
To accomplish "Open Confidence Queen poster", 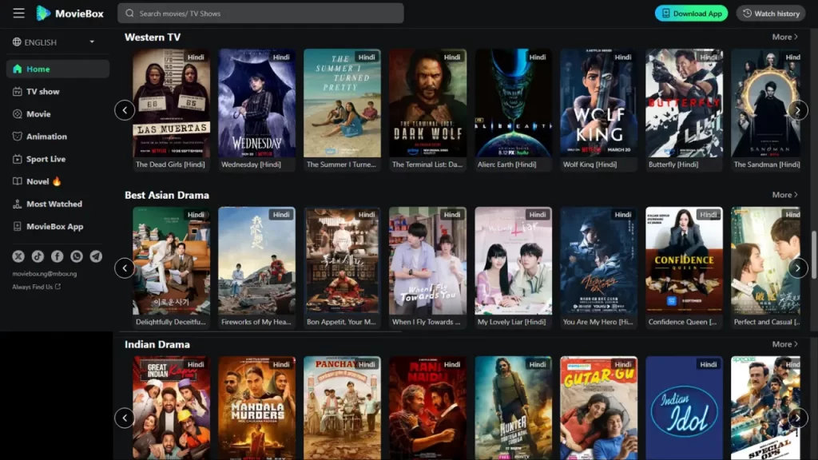I will point(685,261).
